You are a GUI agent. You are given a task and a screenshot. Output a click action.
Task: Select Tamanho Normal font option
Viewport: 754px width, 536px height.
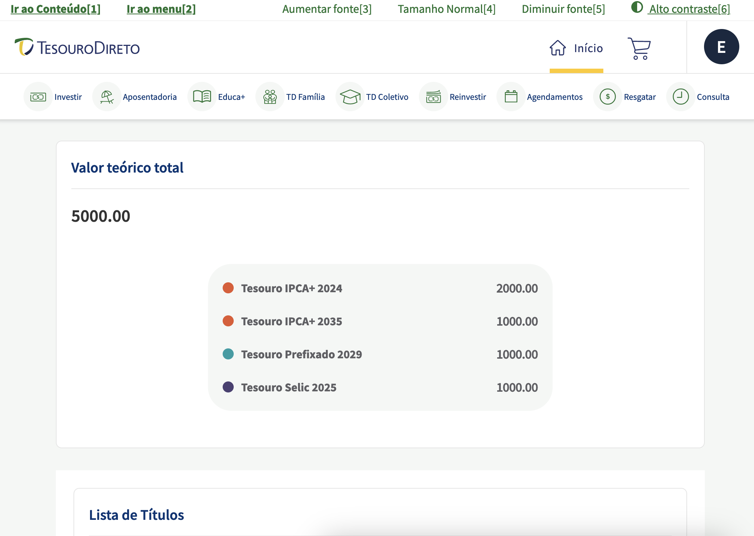446,9
